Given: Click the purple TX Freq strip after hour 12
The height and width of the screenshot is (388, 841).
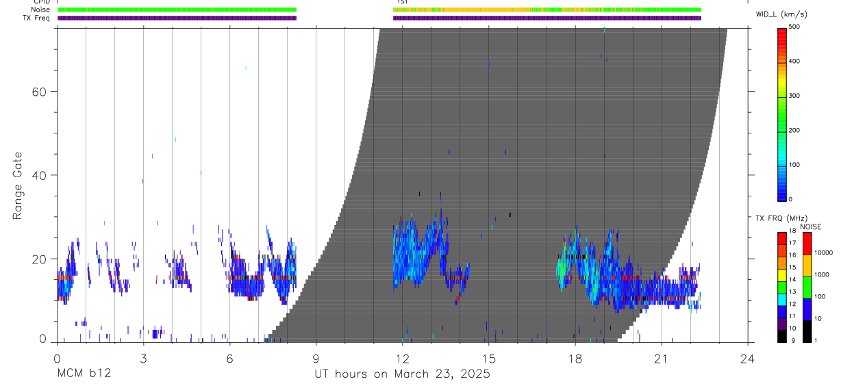Looking at the screenshot, I should (x=547, y=18).
